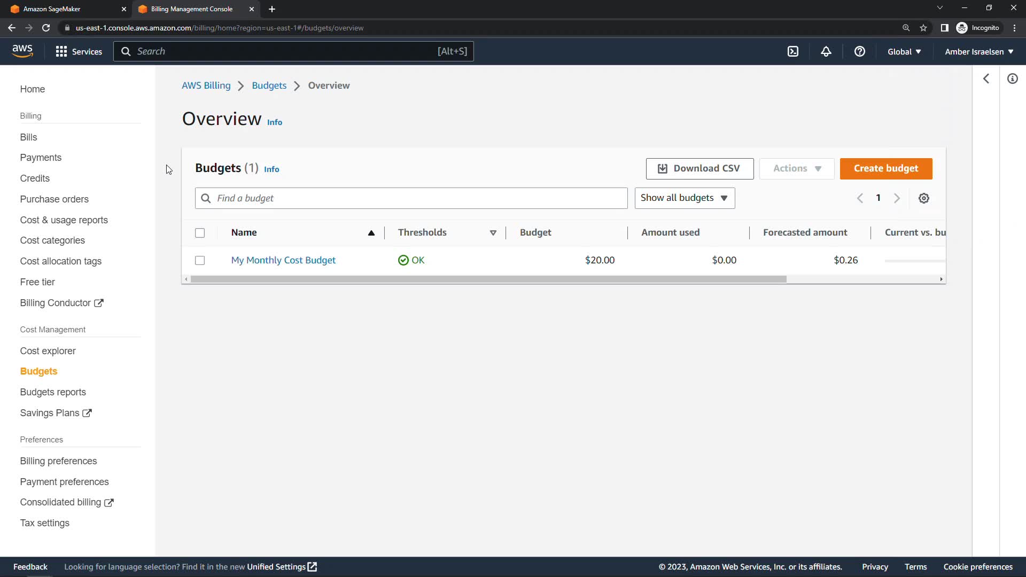1026x577 pixels.
Task: Open the Global region dropdown
Action: pyautogui.click(x=904, y=52)
